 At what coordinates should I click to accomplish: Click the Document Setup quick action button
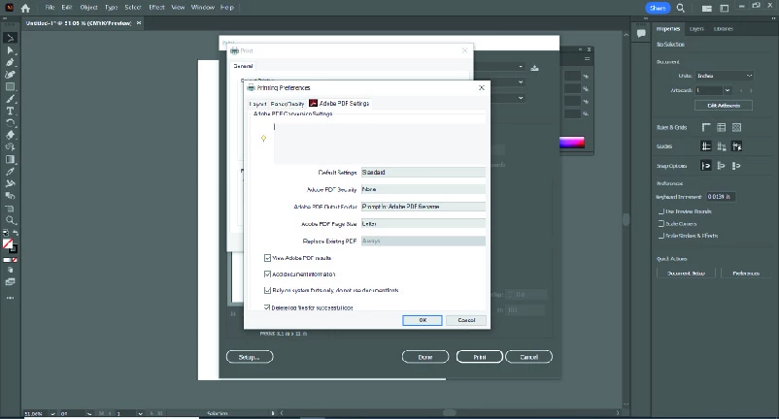pyautogui.click(x=686, y=274)
